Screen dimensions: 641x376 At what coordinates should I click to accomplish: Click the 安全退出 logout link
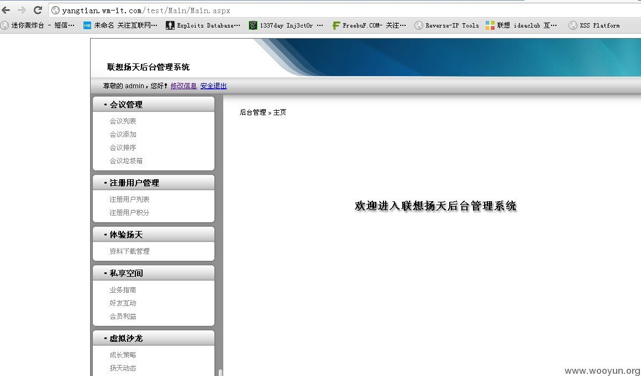(x=213, y=85)
